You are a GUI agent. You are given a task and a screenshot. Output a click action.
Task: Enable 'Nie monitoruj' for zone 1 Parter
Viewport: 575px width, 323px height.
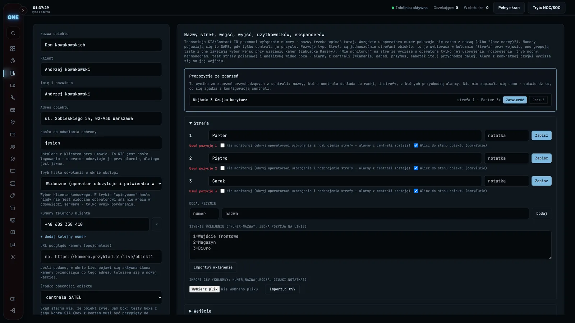pyautogui.click(x=222, y=145)
